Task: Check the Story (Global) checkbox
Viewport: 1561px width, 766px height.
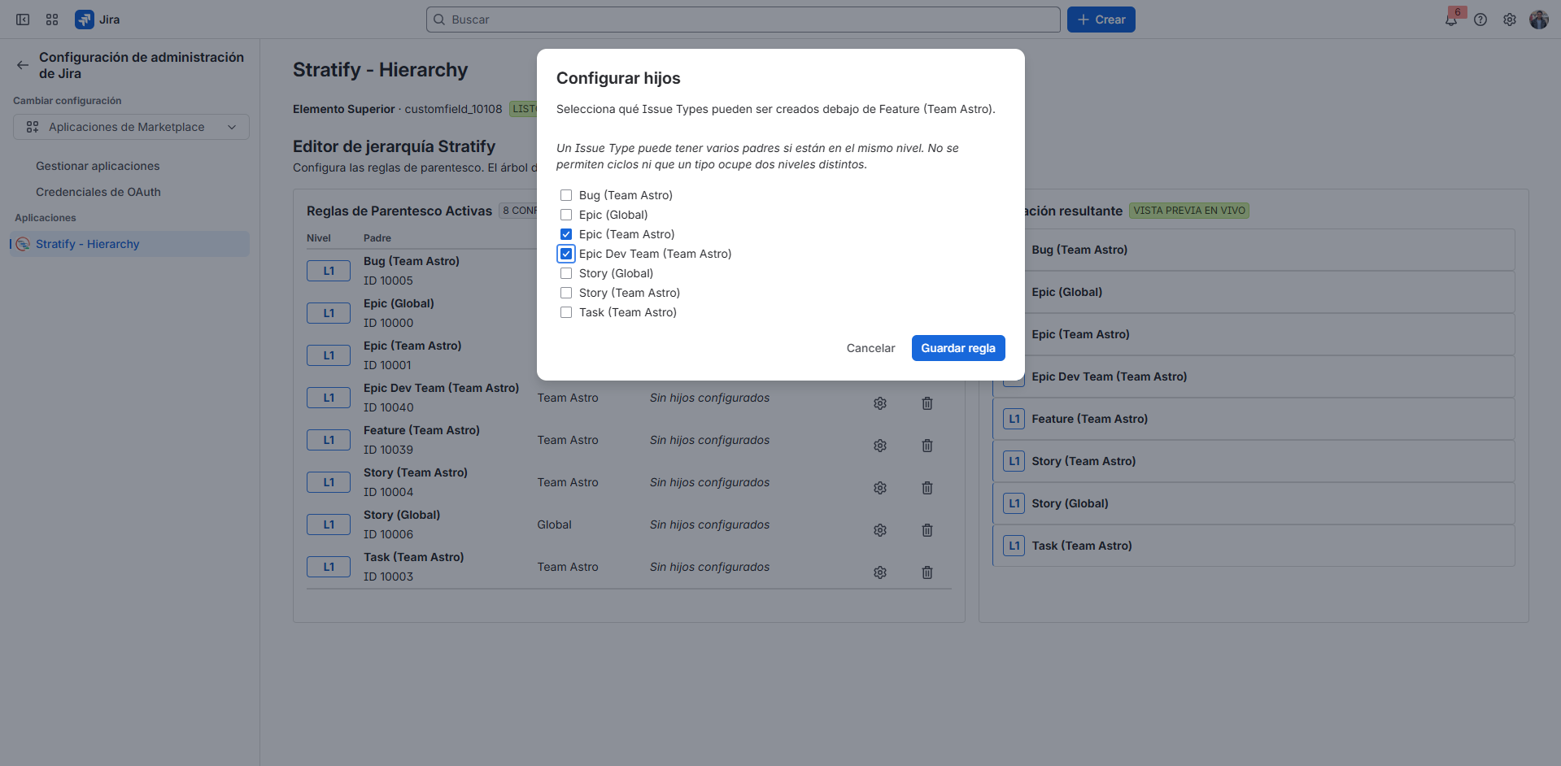Action: click(566, 273)
